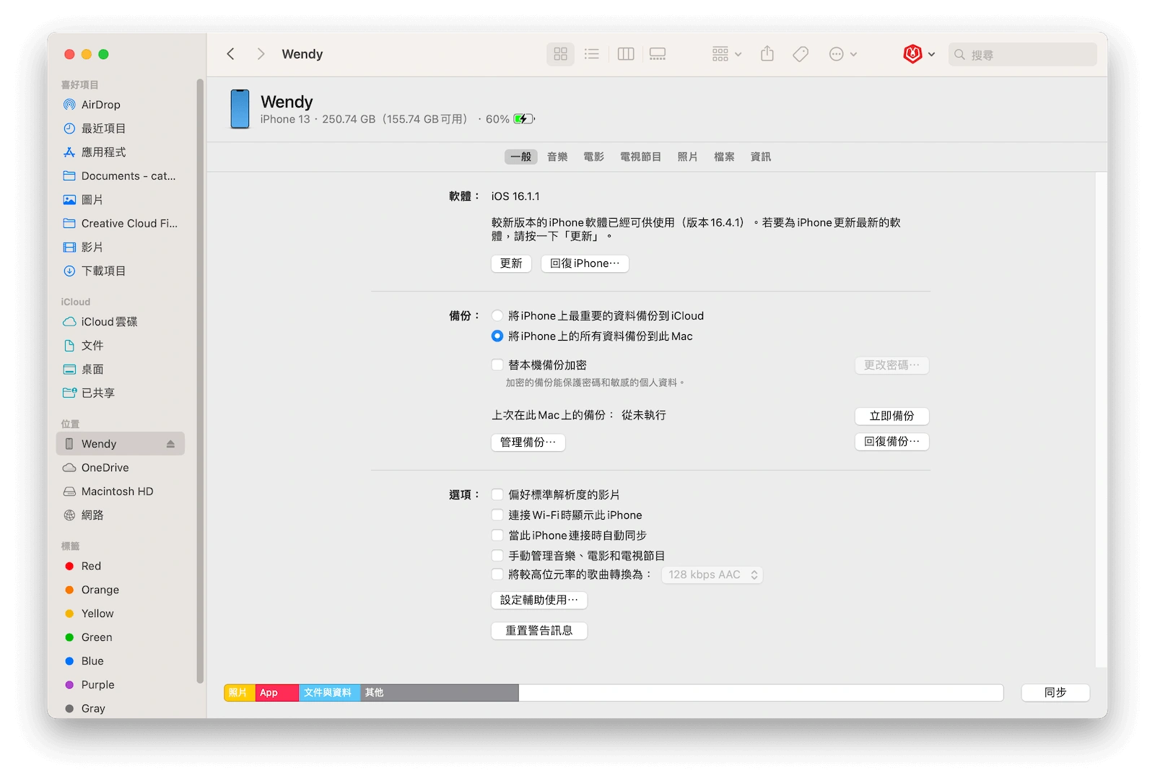1155x781 pixels.
Task: Enable 手動管理音樂、電影和電視節目 checkbox
Action: pyautogui.click(x=497, y=555)
